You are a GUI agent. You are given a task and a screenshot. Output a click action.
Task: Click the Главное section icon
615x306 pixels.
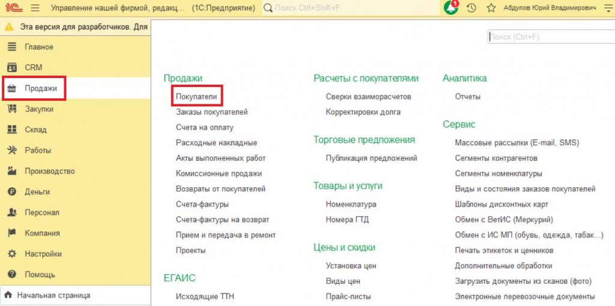(12, 47)
